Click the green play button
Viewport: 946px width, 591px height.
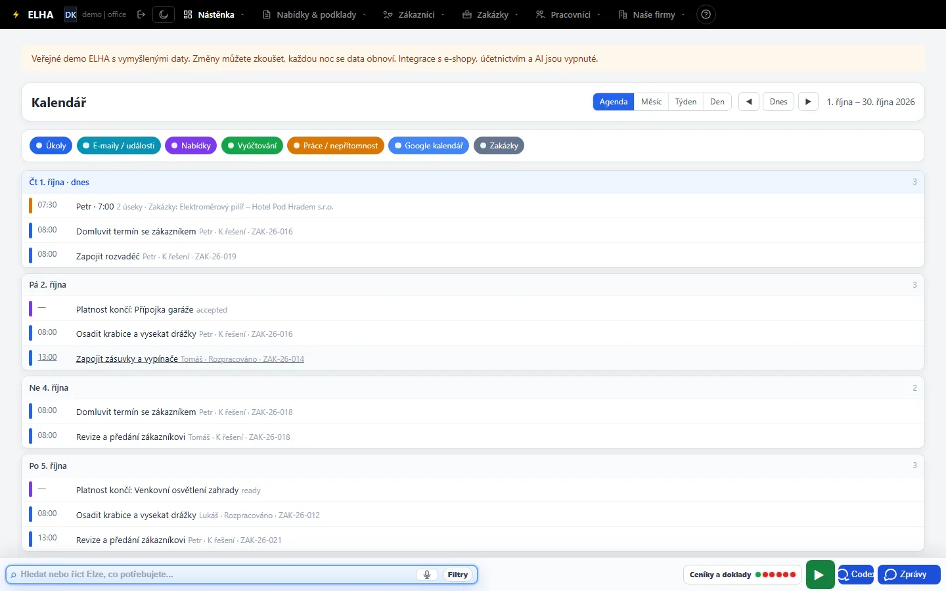pos(820,575)
